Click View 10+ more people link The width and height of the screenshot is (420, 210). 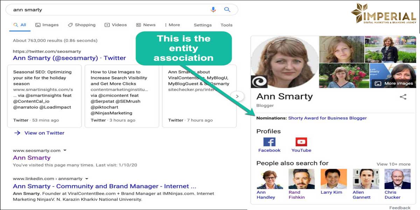[393, 164]
